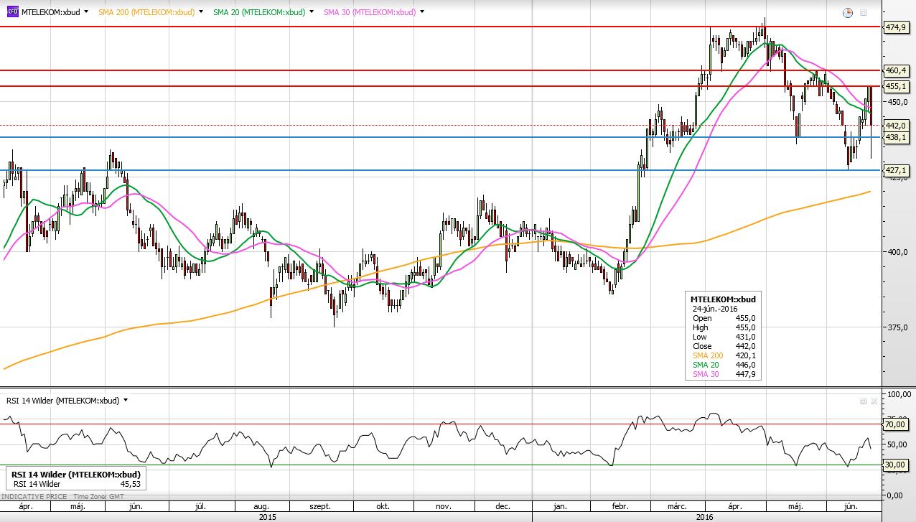Screen dimensions: 916x522
Task: Click the 30,00 RSI oversold label
Action: pyautogui.click(x=896, y=465)
